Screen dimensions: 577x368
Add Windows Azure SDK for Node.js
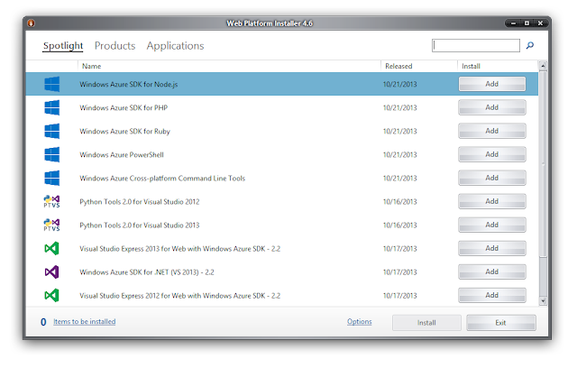click(492, 84)
